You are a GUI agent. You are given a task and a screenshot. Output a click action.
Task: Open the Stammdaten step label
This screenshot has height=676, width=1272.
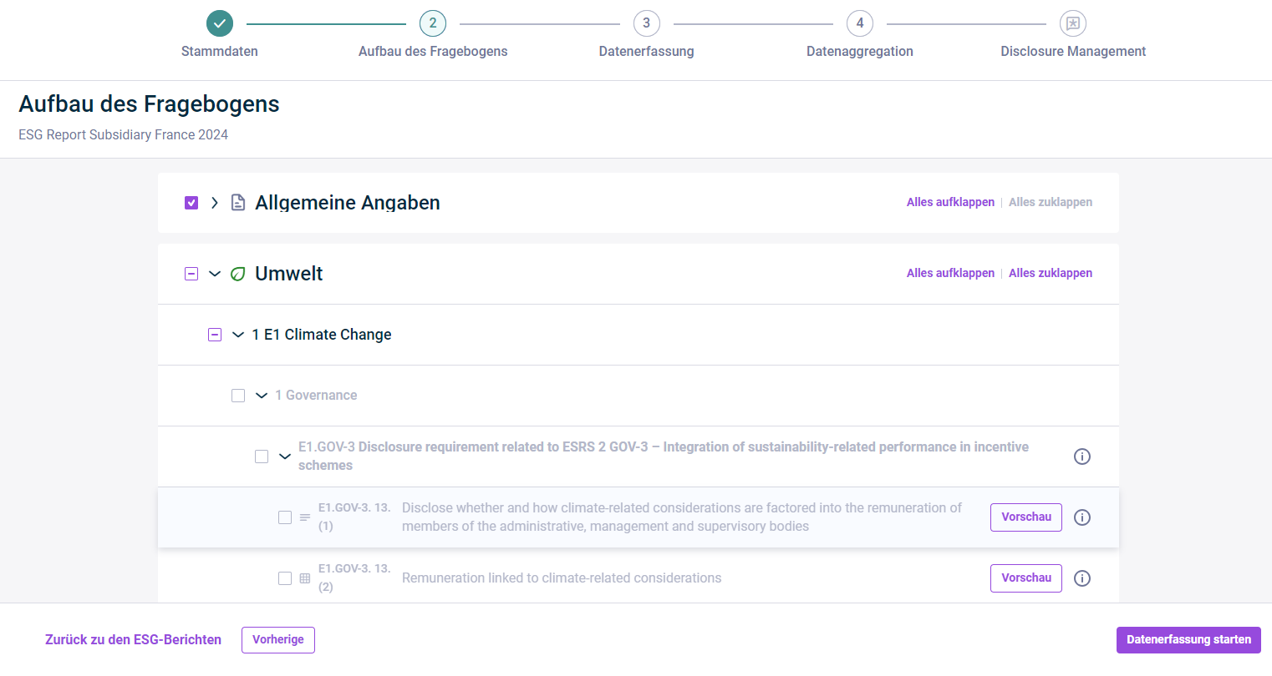(220, 52)
